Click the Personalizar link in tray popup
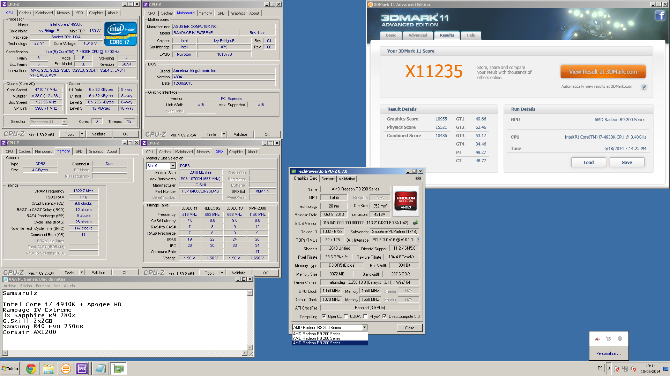Viewport: 670px width, 376px height. point(608,353)
